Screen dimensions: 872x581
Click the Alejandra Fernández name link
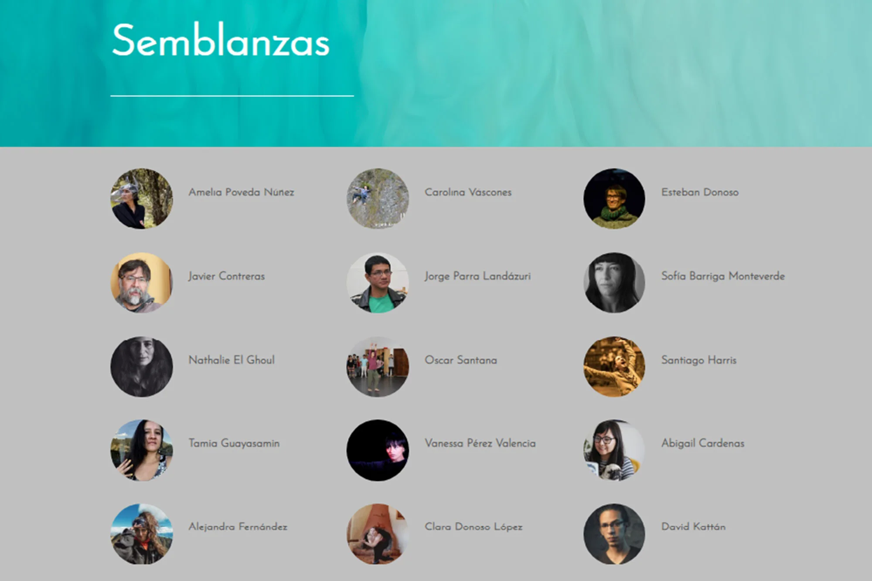(238, 527)
